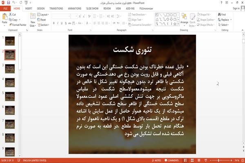Screen dimensions: 245x163
Task: Select slide 1 thumbnail
Action: tap(10, 41)
